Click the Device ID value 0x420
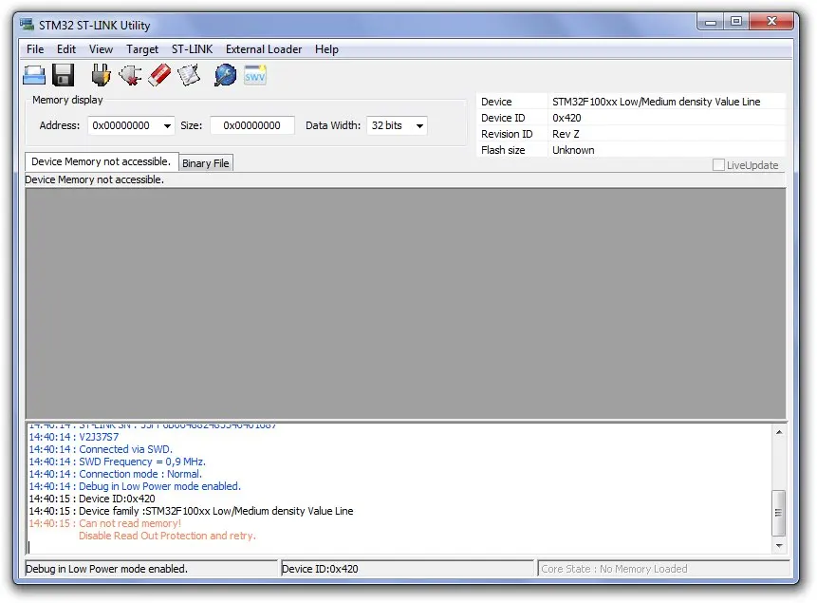 point(566,118)
